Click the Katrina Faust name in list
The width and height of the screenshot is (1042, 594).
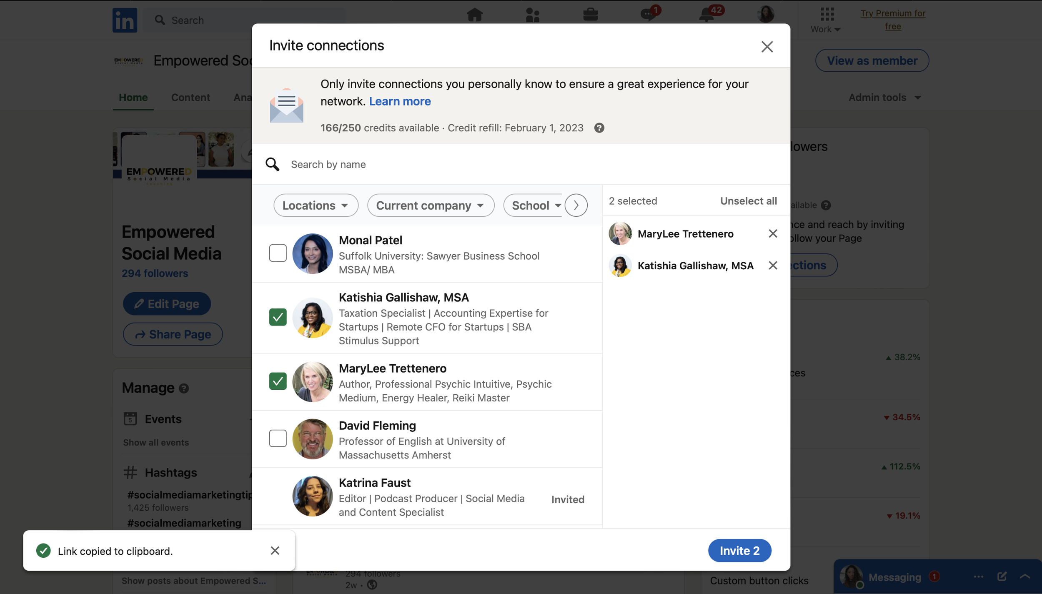(x=374, y=483)
